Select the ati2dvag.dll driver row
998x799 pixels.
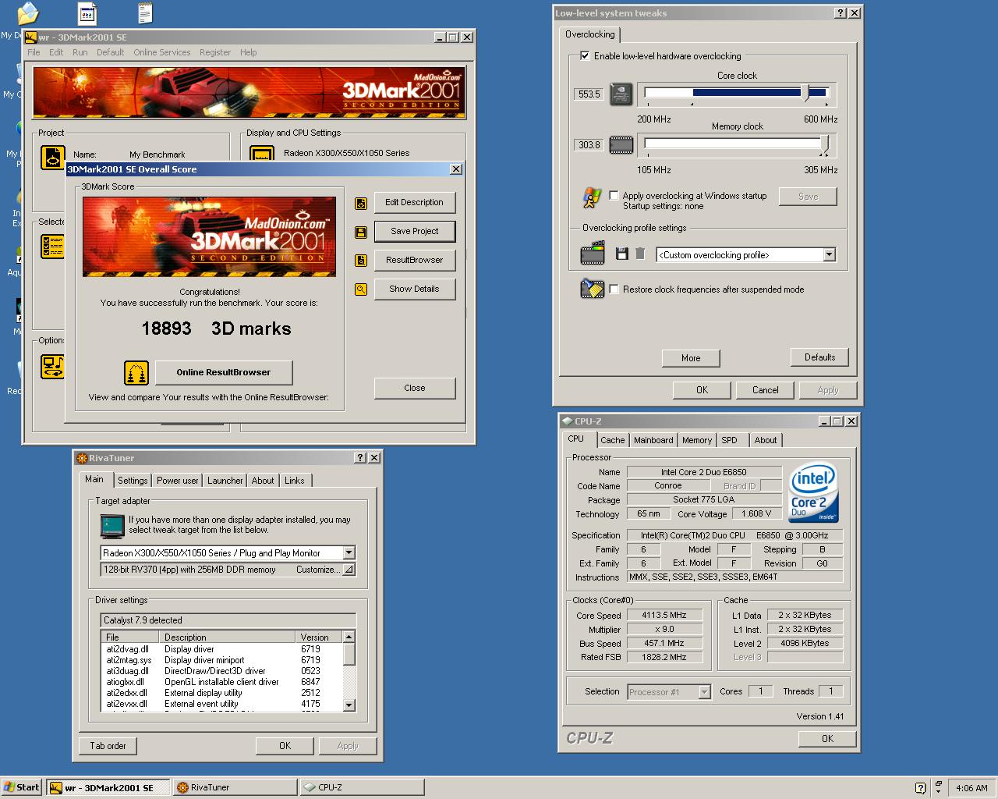pos(222,649)
